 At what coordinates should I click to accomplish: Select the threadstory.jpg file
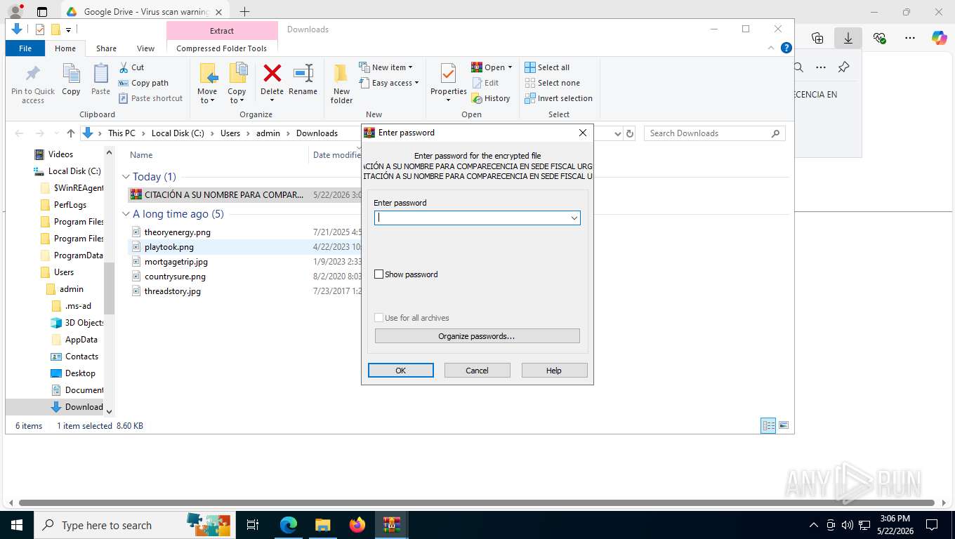[172, 291]
